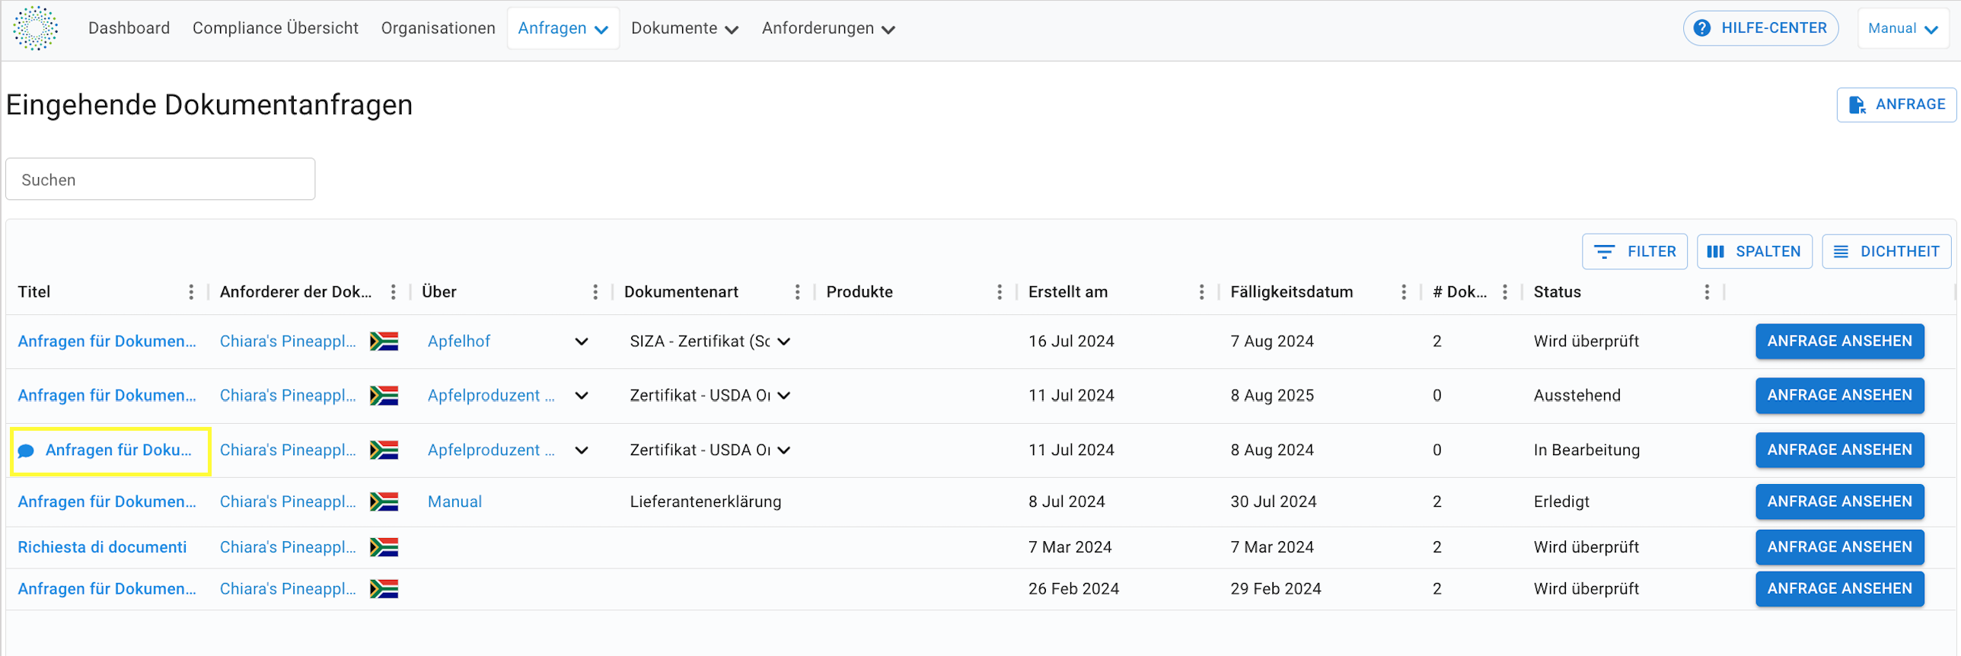
Task: Open # Dok... column options menu
Action: tap(1505, 292)
